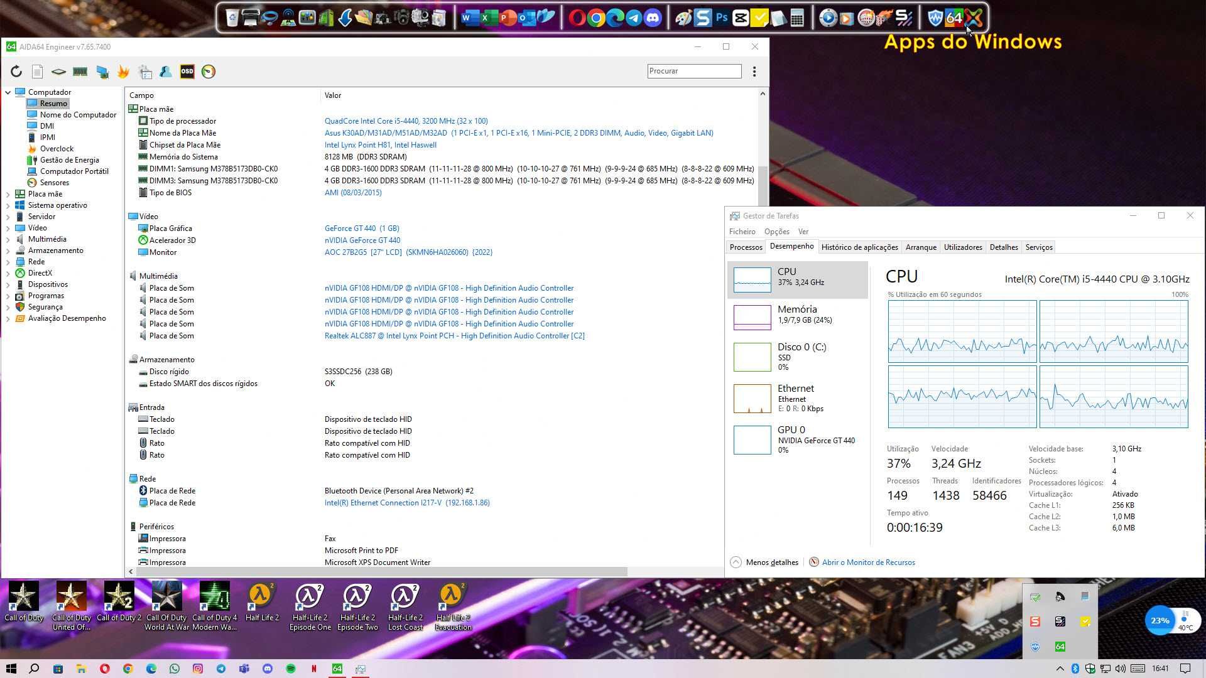Open Abrir o Monitor de Recursos link
This screenshot has width=1206, height=678.
coord(868,562)
